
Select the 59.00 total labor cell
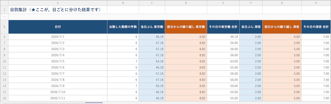coord(223,86)
